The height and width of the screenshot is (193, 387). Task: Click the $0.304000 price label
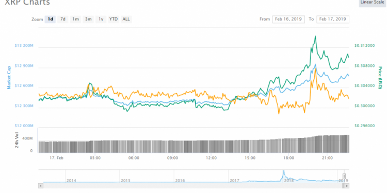[364, 85]
